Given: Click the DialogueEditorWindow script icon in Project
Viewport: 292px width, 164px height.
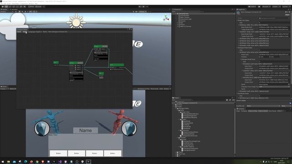Looking at the screenshot, I should pos(182,114).
